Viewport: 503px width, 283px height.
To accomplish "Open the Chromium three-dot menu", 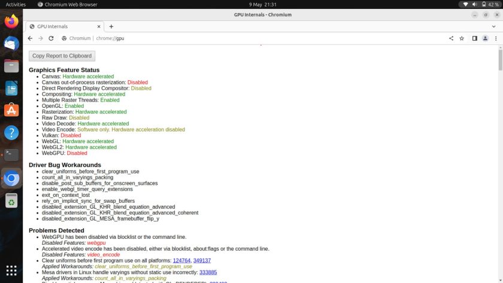I will pos(496,38).
